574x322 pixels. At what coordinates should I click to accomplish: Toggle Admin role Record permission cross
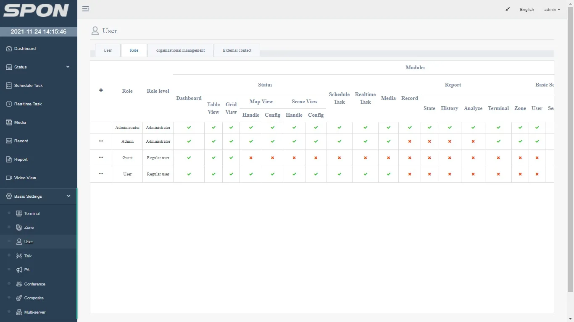coord(410,141)
